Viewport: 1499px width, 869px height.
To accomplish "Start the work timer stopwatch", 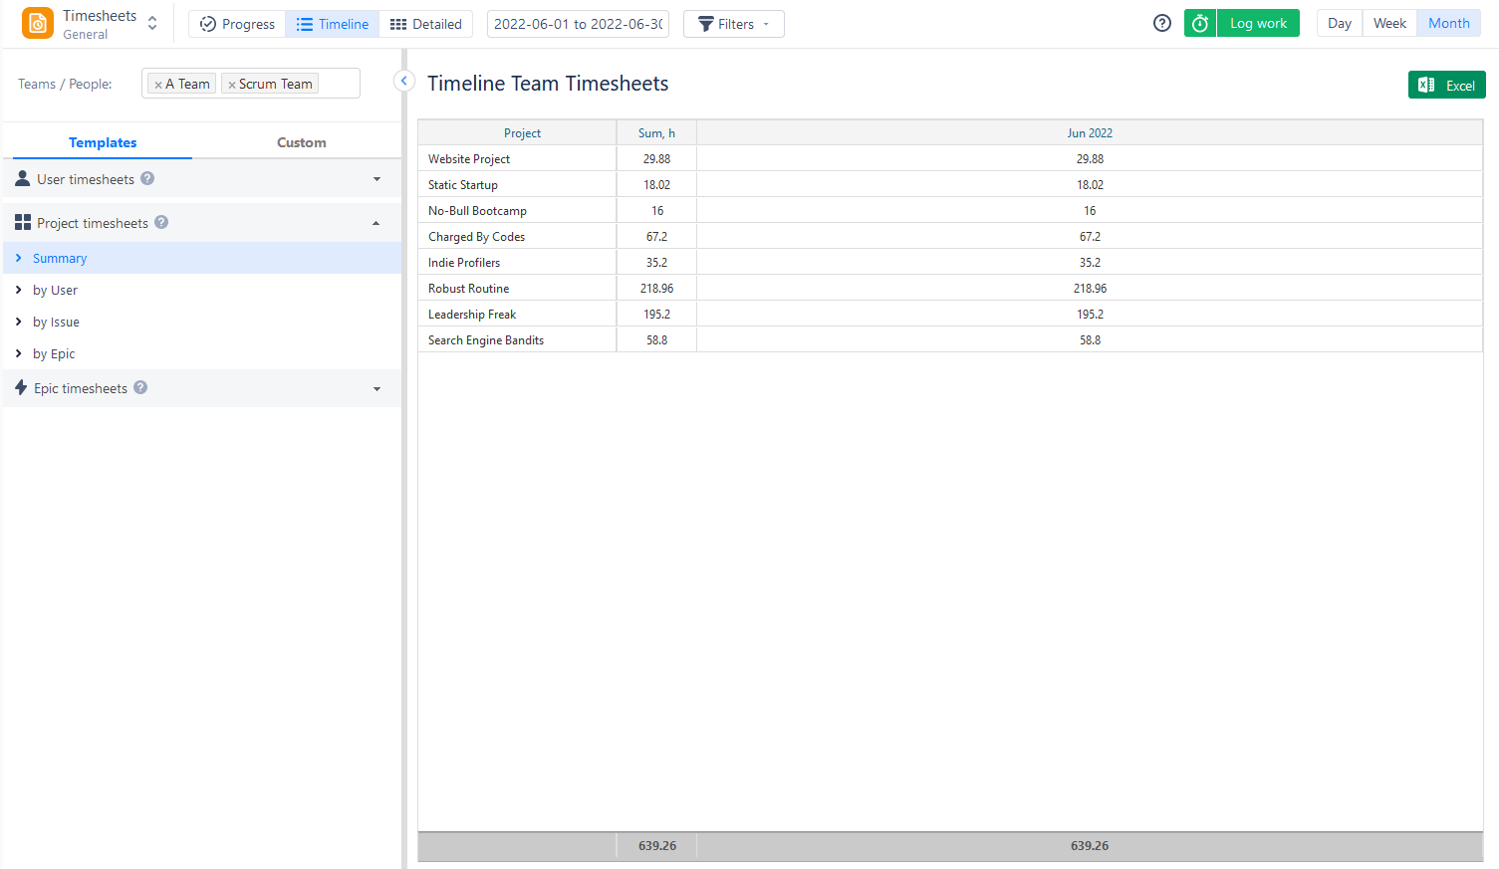I will click(1199, 22).
